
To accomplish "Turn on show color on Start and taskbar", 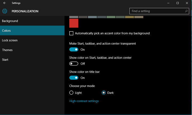I will 74,64.
